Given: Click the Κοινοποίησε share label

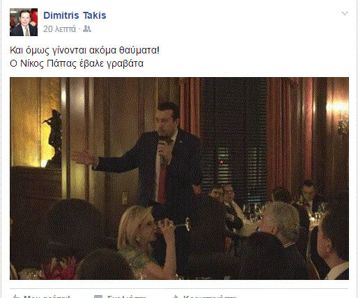Looking at the screenshot, I should (x=210, y=297).
